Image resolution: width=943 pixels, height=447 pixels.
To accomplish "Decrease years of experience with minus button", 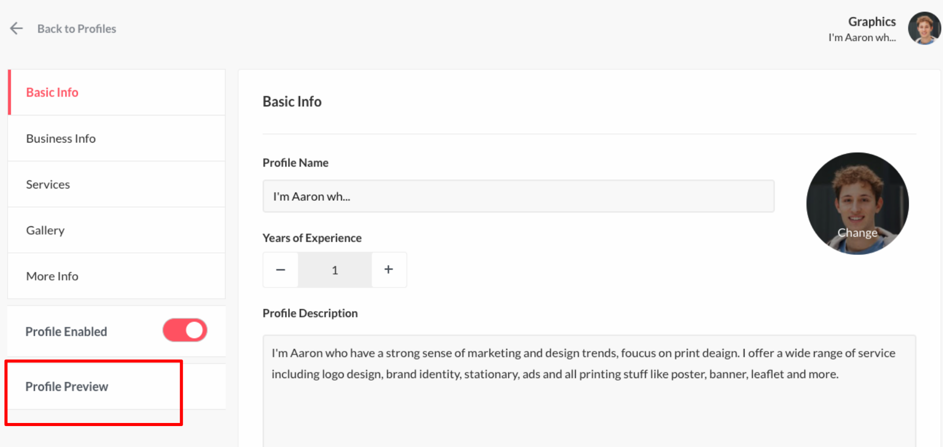I will [x=281, y=270].
